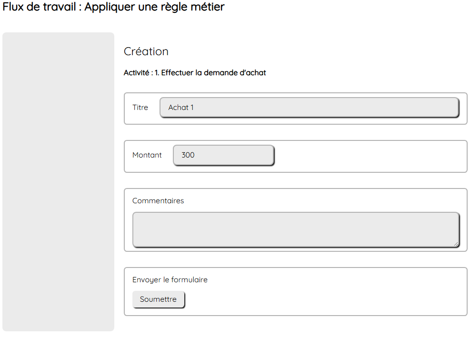Focus the Montant input field
470x337 pixels.
pyautogui.click(x=224, y=155)
